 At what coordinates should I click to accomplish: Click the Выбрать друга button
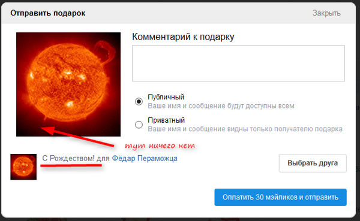tap(313, 163)
